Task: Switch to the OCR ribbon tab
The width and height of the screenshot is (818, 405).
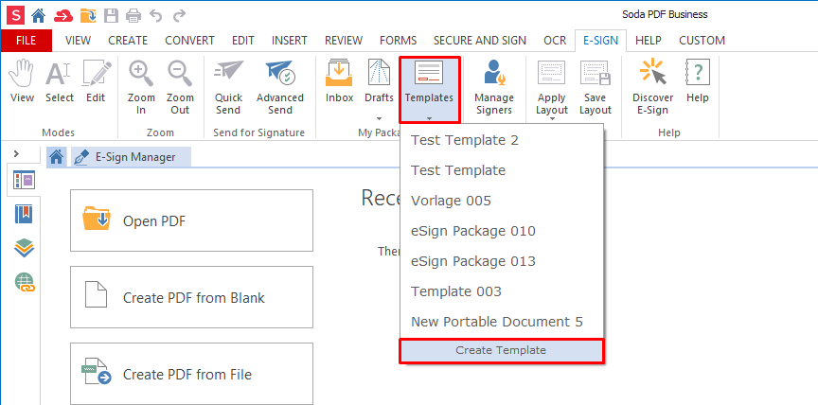Action: 555,40
